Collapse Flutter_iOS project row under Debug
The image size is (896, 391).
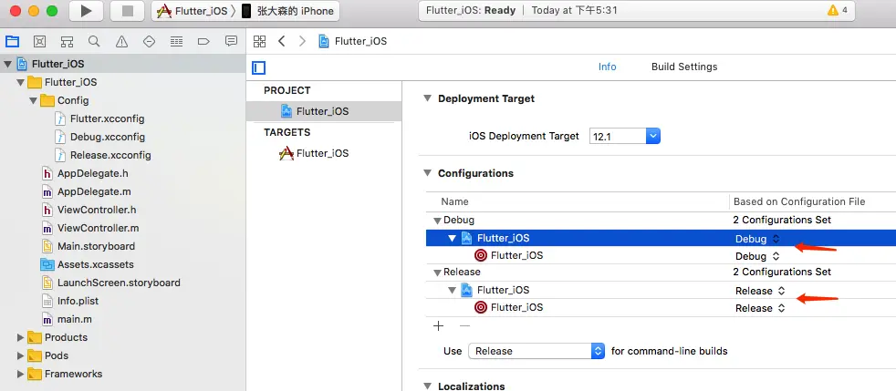tap(452, 238)
